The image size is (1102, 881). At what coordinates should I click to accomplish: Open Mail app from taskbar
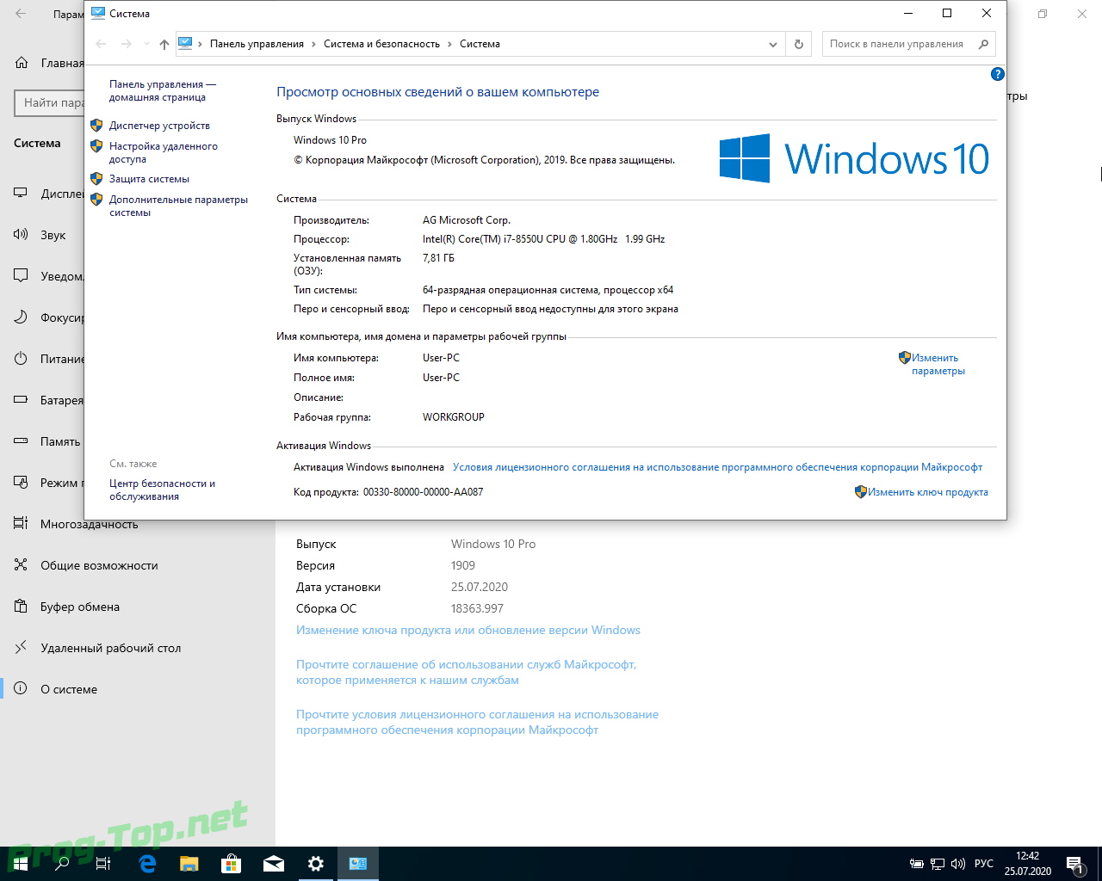(x=274, y=863)
